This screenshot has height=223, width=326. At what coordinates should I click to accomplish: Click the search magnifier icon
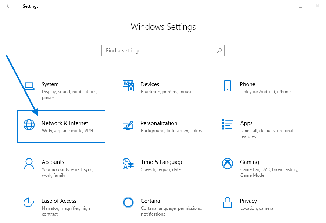point(219,51)
